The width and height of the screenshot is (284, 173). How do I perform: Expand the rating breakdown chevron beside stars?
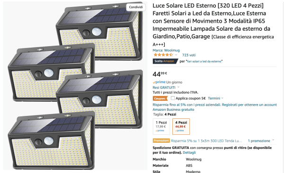click(176, 55)
